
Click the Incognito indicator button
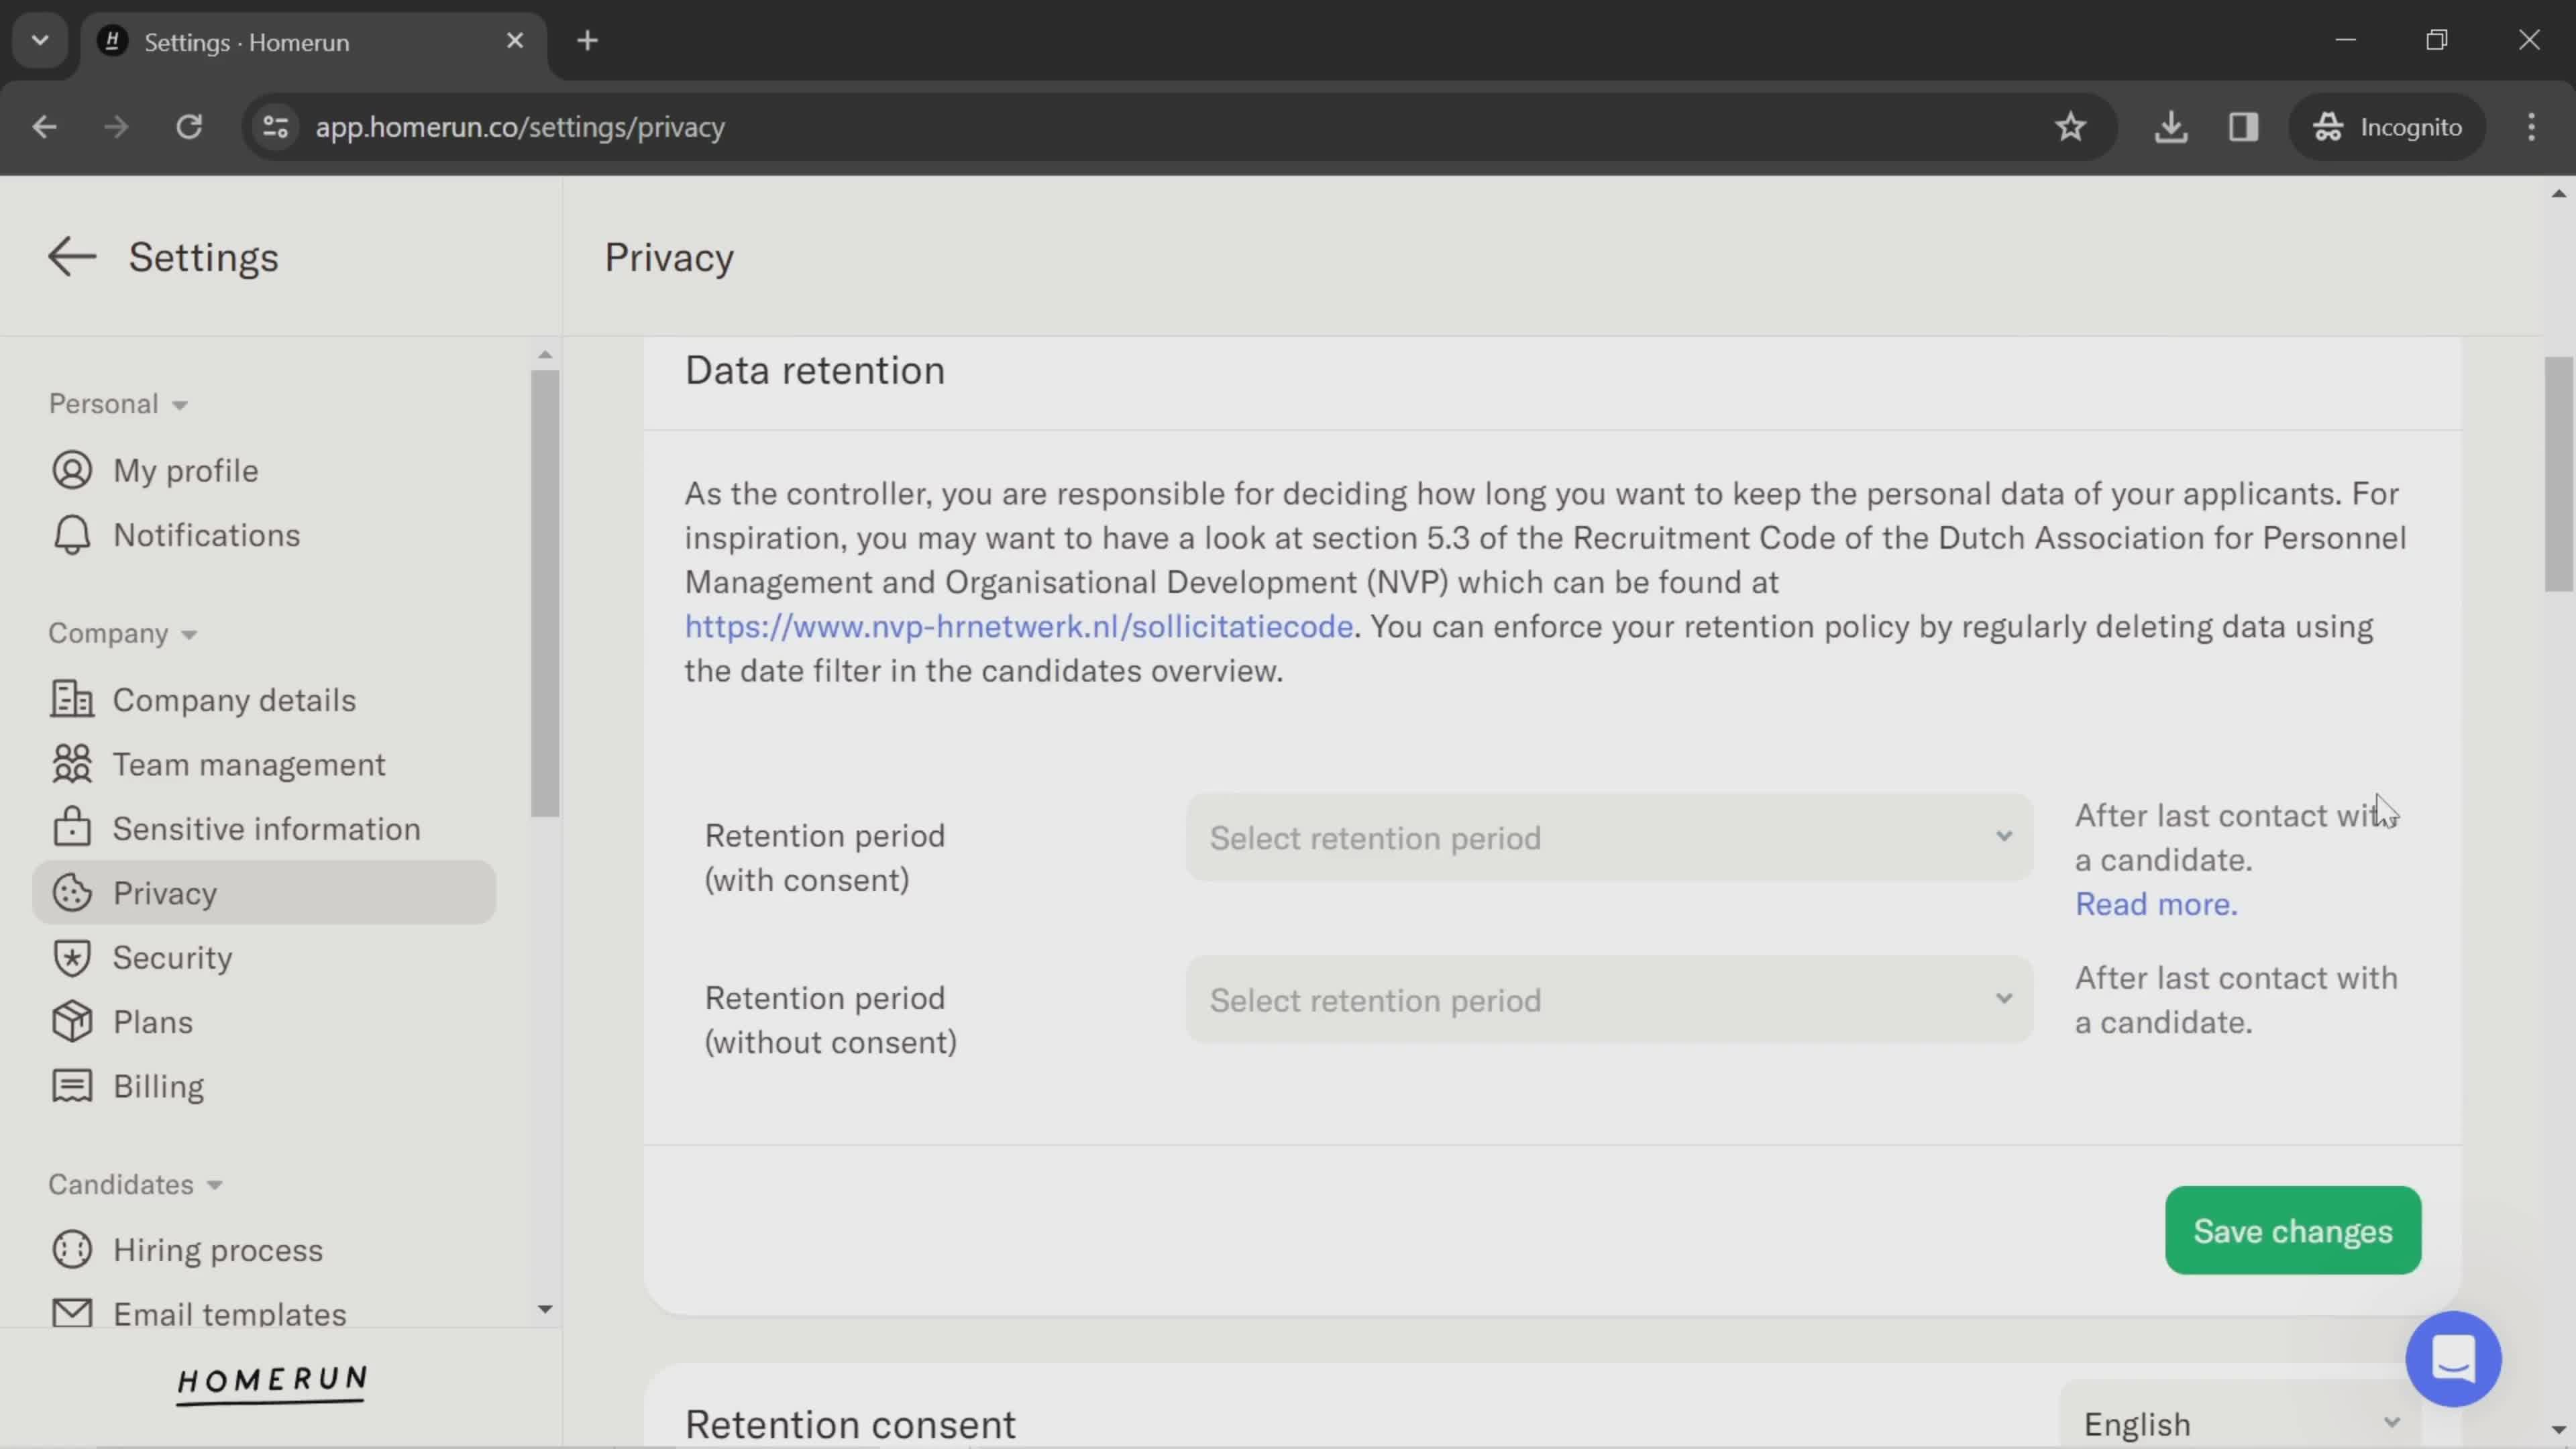2387,127
